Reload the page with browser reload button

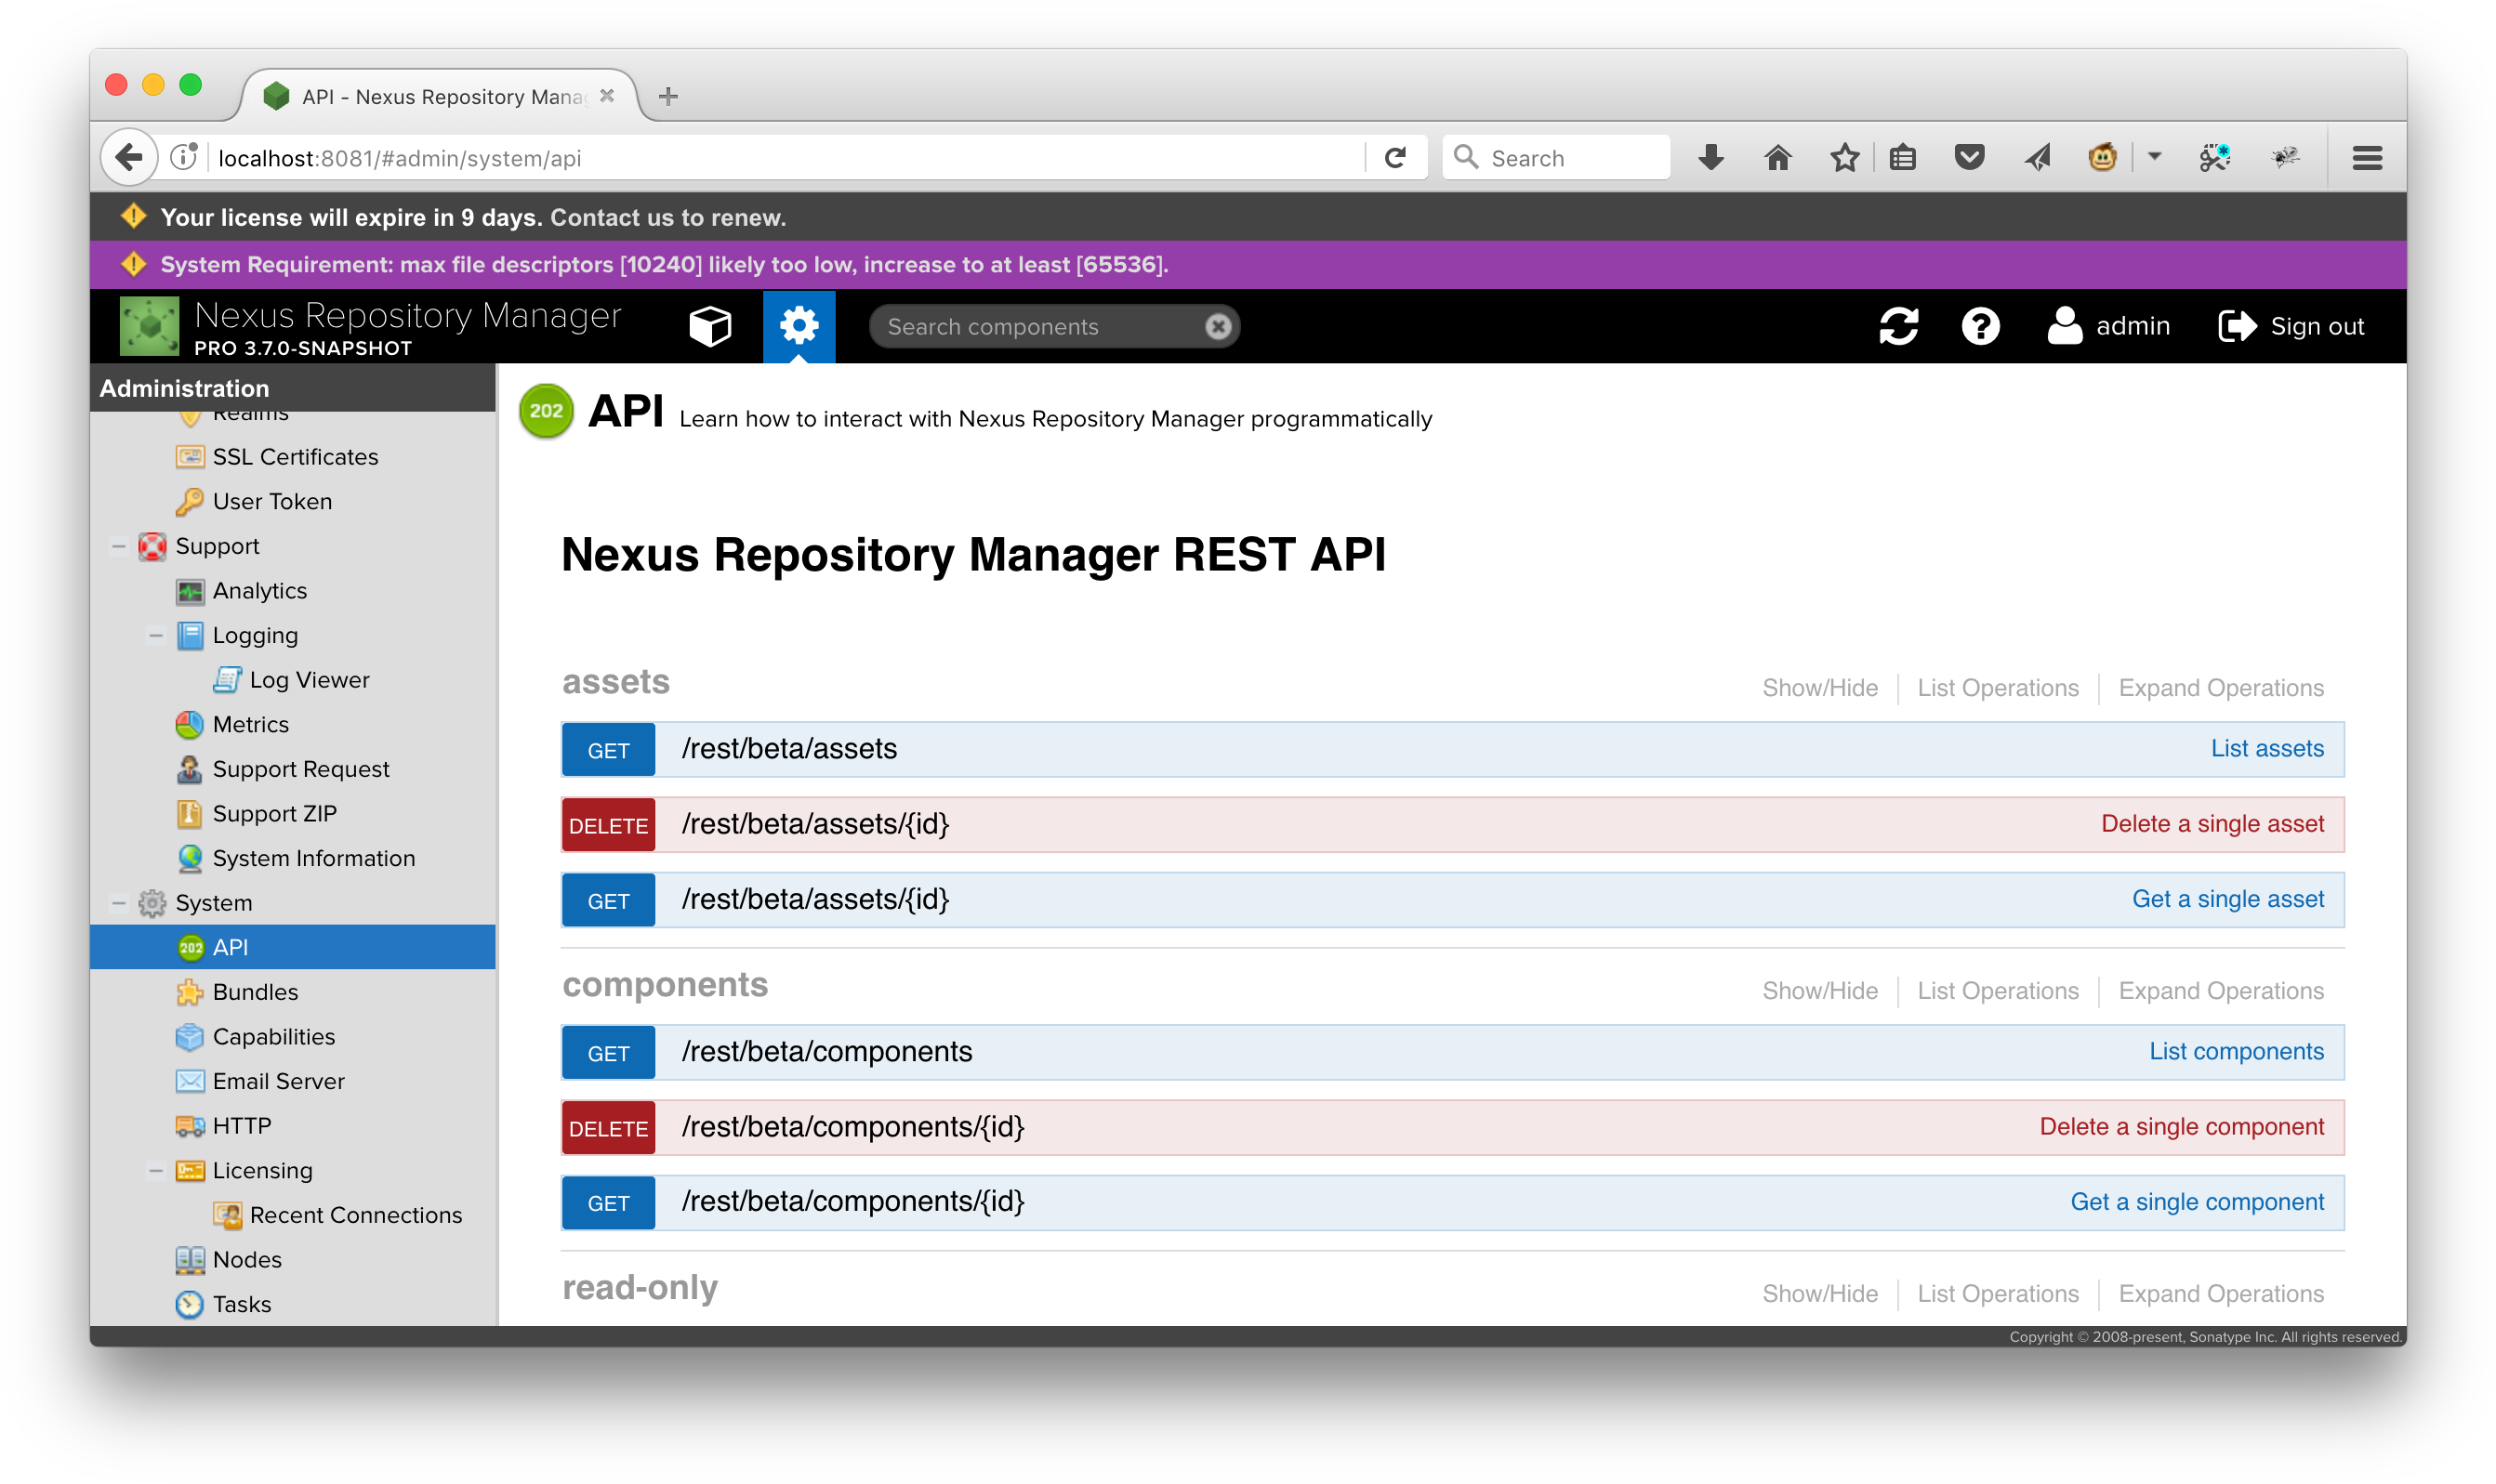tap(1395, 158)
